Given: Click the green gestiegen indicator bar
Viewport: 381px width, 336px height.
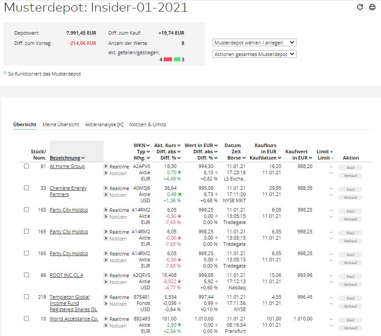Looking at the screenshot, I should point(177,59).
